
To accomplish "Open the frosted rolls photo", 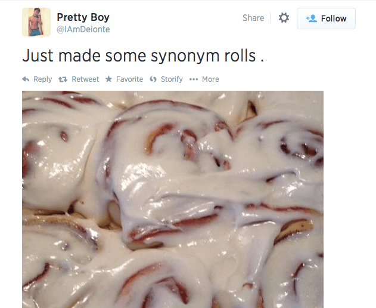I will (x=173, y=199).
